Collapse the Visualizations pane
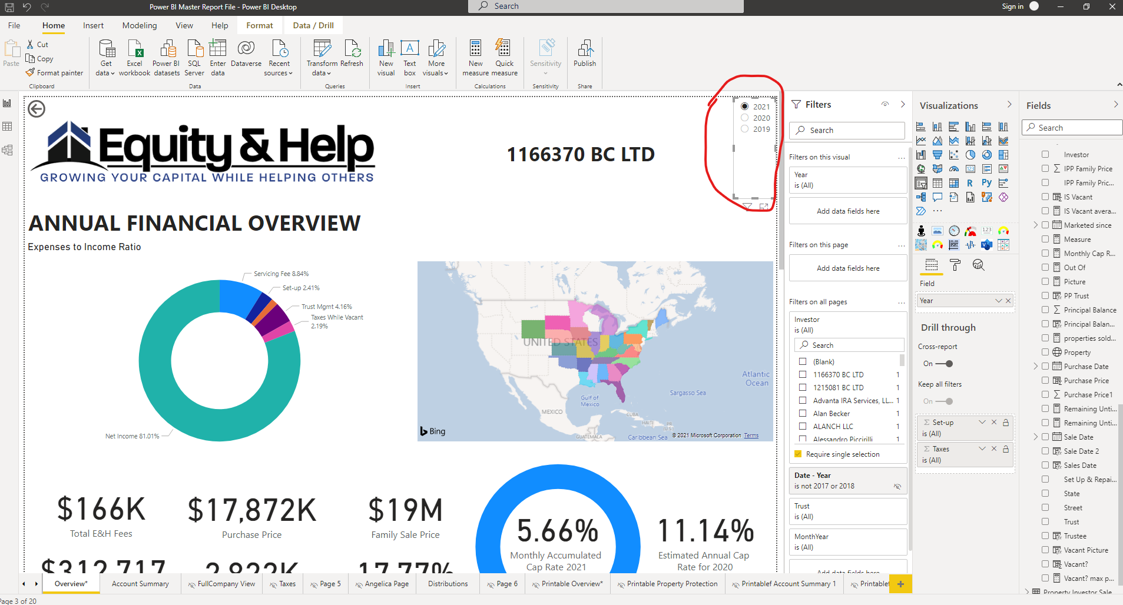The width and height of the screenshot is (1123, 605). 1009,105
